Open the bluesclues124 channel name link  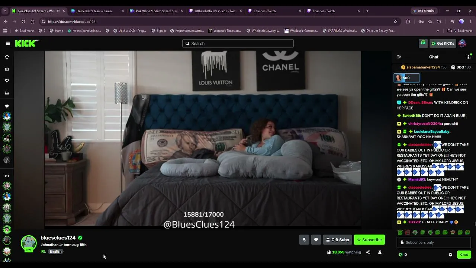pyautogui.click(x=58, y=238)
